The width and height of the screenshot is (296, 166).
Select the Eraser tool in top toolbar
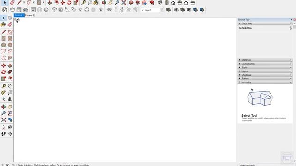[12, 3]
